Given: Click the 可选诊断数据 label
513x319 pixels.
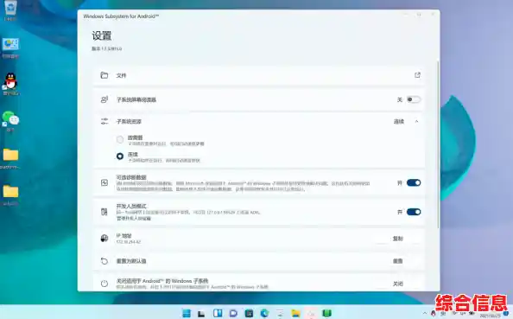Looking at the screenshot, I should click(x=131, y=177).
